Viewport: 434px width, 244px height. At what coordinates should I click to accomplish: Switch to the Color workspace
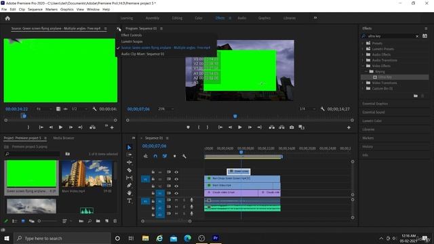tap(199, 18)
